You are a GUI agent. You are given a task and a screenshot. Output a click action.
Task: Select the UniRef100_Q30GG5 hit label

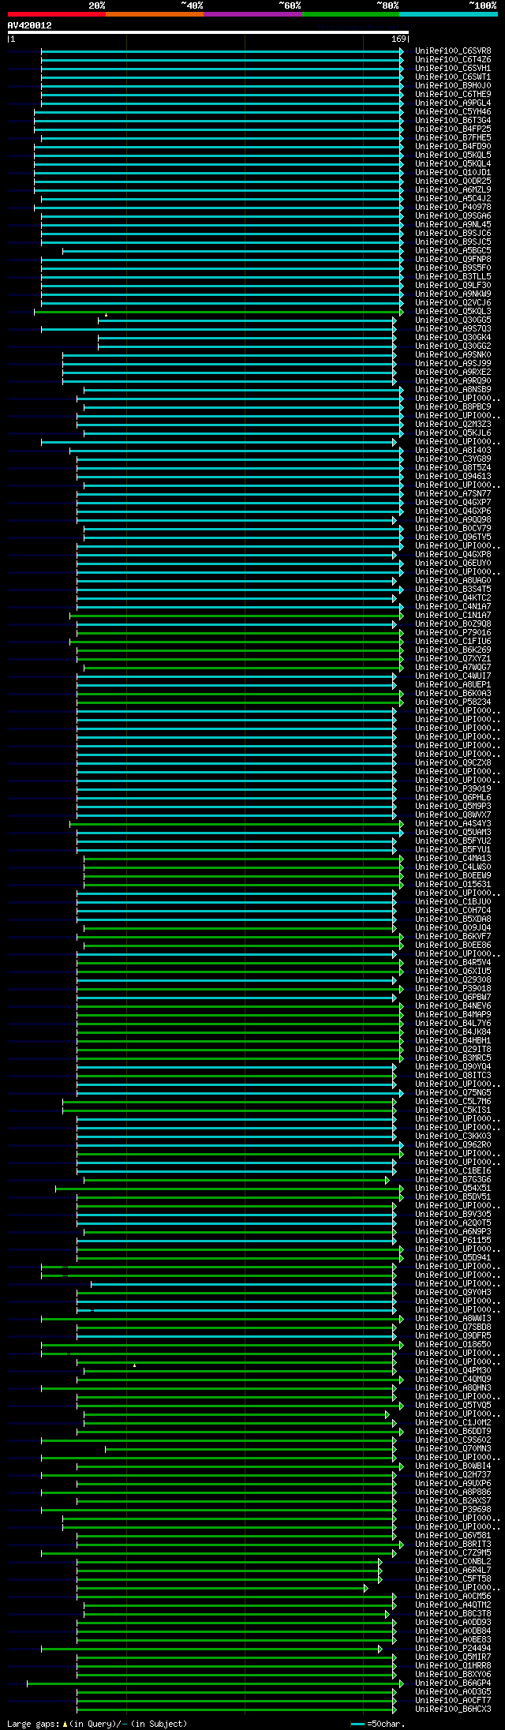(453, 320)
